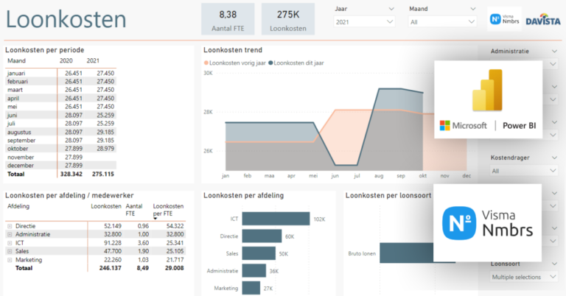Screen dimensions: 566x296
Task: Click the Loonkosten per loonsoort title
Action: [x=388, y=195]
